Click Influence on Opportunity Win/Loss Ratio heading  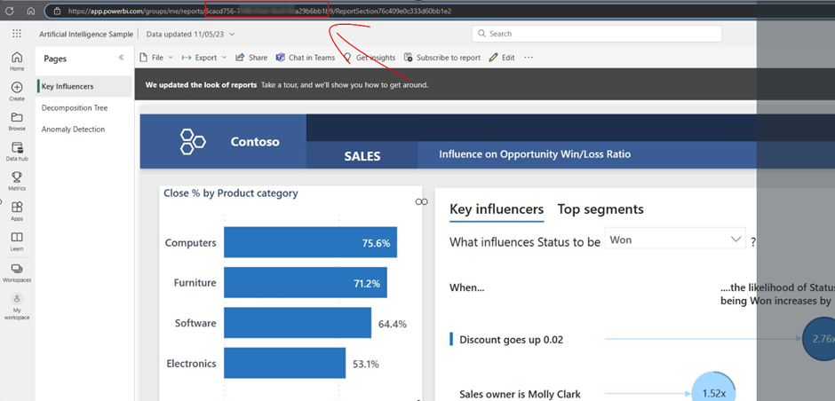tap(535, 154)
